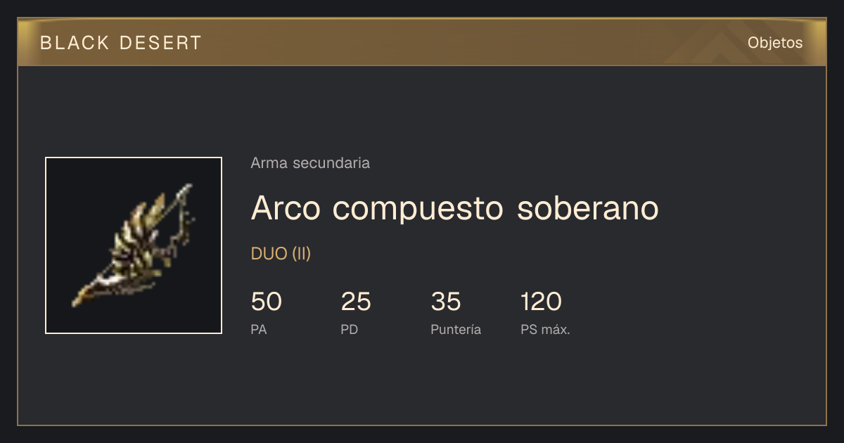This screenshot has width=844, height=443.
Task: Open the Objetos section link
Action: (775, 43)
